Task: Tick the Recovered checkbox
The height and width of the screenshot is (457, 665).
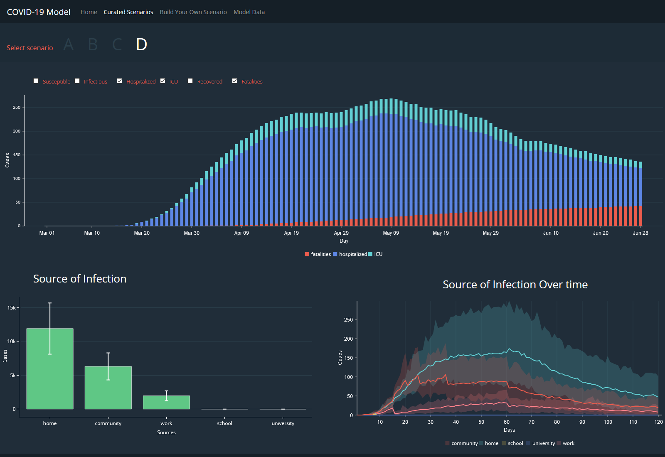Action: [x=190, y=81]
